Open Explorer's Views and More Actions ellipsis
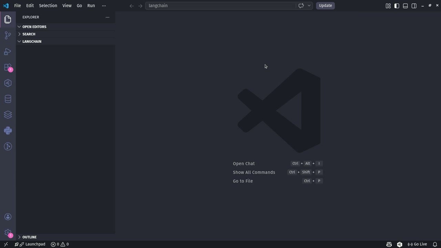The image size is (441, 248). pos(107,17)
